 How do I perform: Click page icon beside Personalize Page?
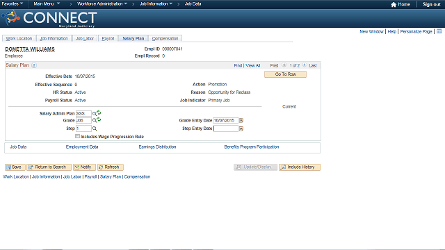pos(439,31)
